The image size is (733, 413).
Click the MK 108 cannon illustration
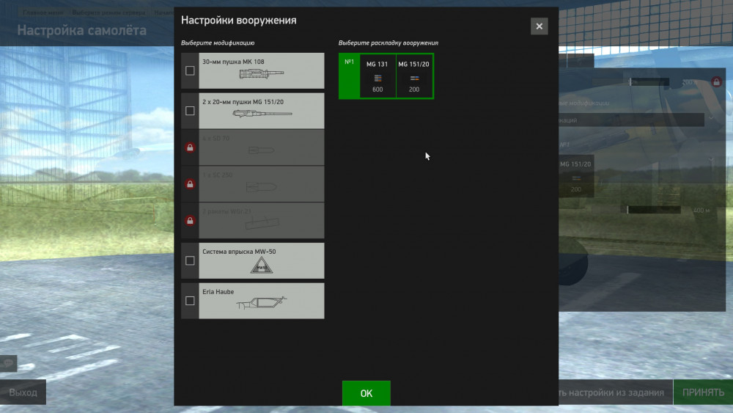tap(262, 74)
